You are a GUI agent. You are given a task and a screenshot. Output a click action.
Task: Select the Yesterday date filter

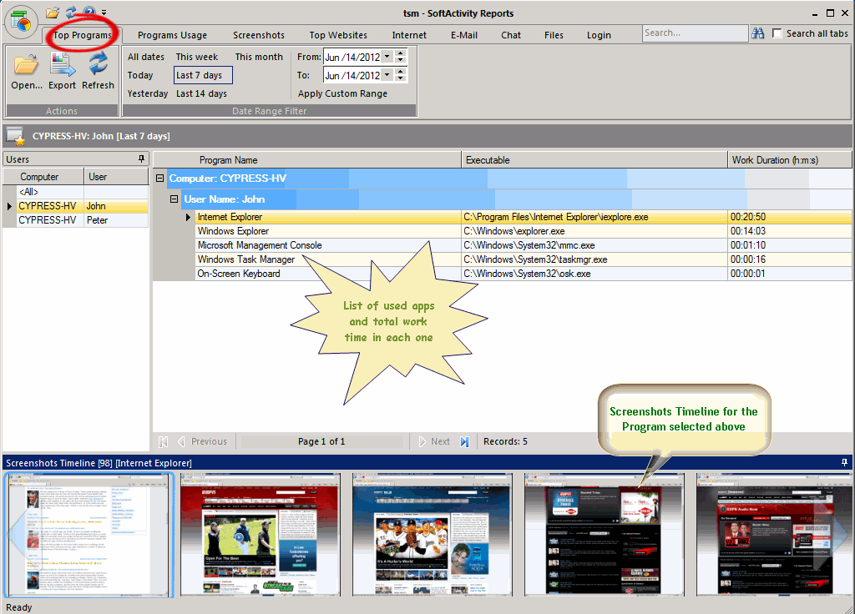click(147, 93)
